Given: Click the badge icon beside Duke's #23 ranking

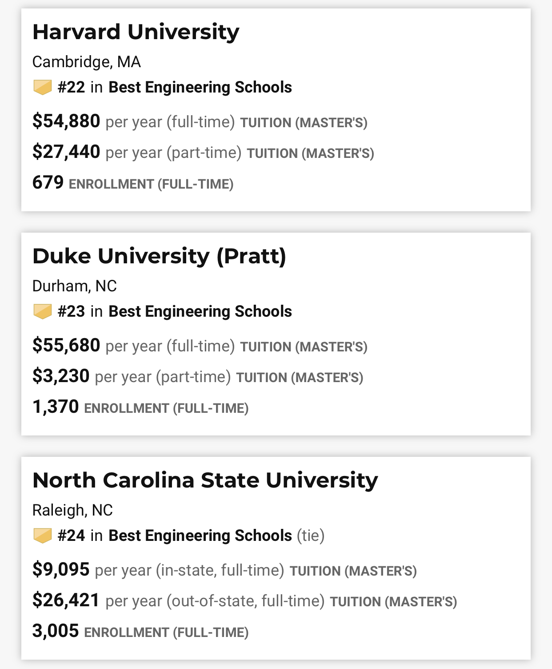Looking at the screenshot, I should pos(43,311).
